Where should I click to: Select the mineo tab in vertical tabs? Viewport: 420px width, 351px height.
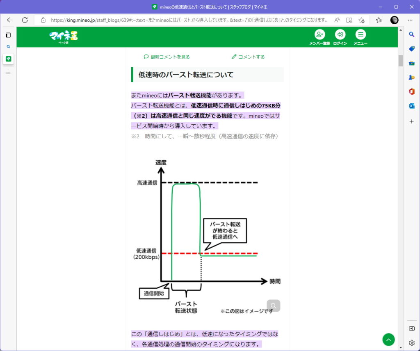(8, 59)
